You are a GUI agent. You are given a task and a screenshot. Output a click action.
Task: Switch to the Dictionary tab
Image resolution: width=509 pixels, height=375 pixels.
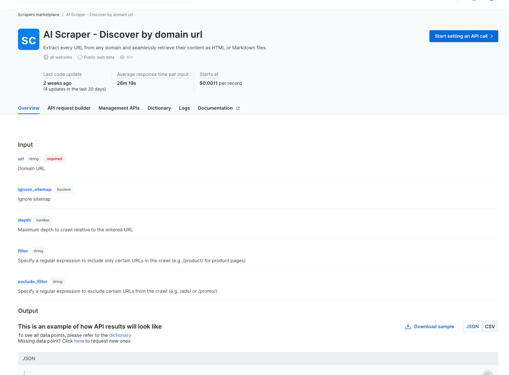click(159, 108)
